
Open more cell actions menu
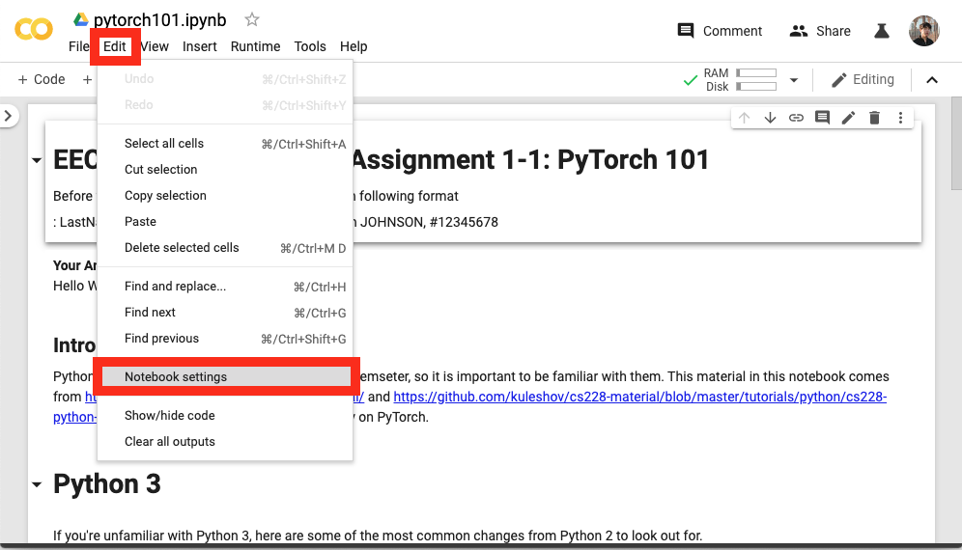[x=900, y=118]
